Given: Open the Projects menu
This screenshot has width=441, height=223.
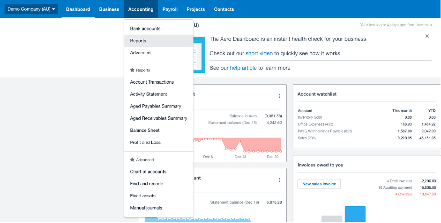Looking at the screenshot, I should pos(196,9).
